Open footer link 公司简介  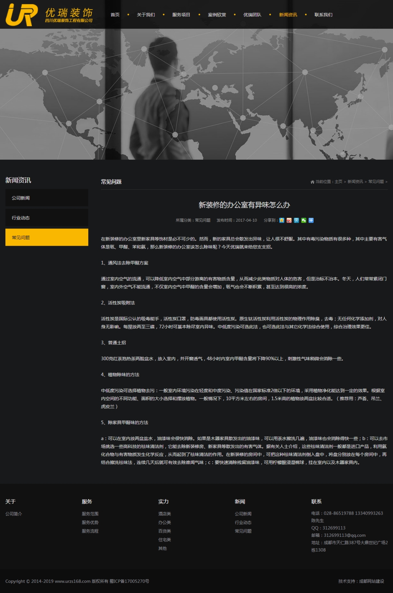tap(14, 514)
